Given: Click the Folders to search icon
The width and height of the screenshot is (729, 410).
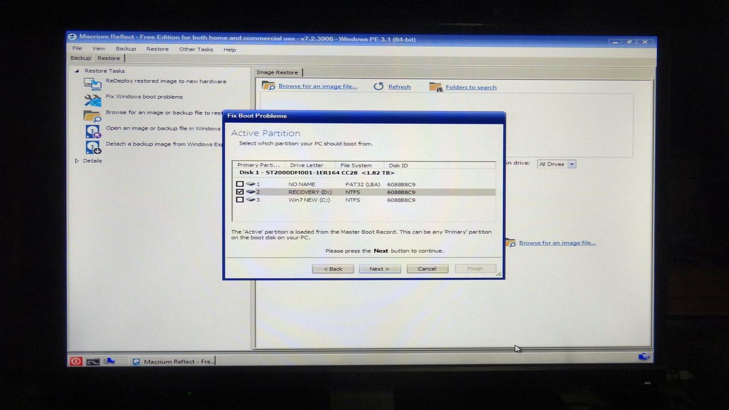Looking at the screenshot, I should tap(436, 87).
